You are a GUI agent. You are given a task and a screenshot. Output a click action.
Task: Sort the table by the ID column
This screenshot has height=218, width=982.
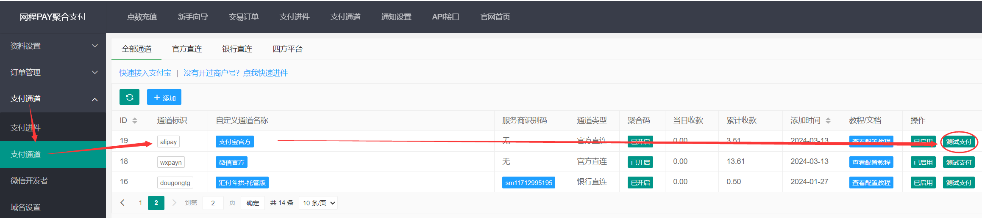134,121
